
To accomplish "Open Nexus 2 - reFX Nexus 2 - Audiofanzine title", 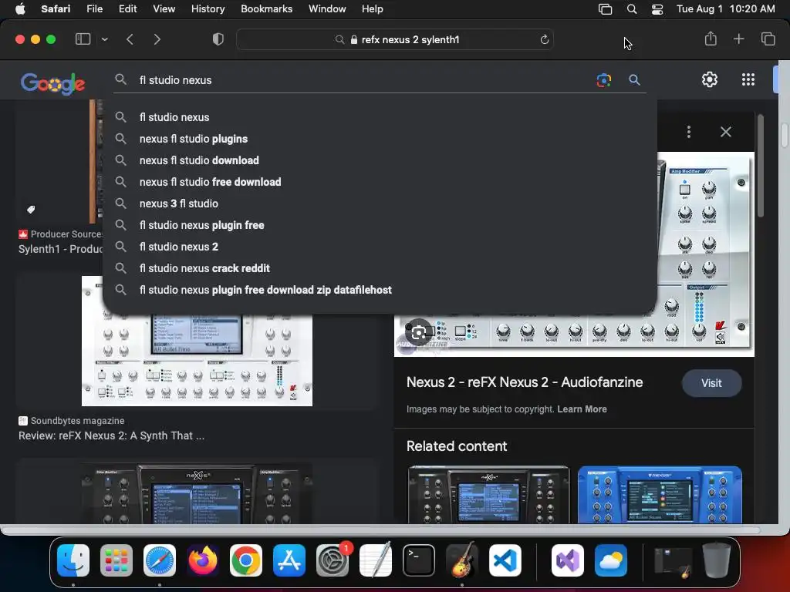I will point(525,382).
